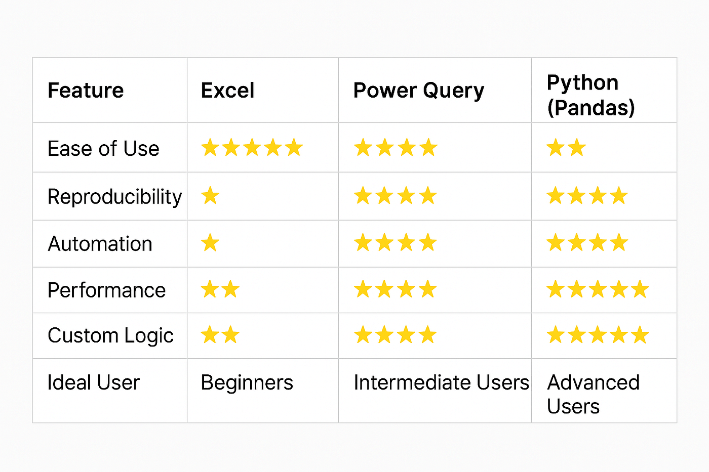The height and width of the screenshot is (472, 709).
Task: Click the Excel five-star rating for Ease of Use
Action: 252,148
